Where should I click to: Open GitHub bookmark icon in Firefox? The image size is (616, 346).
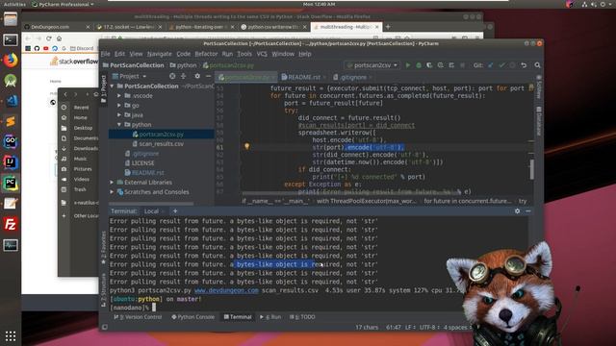[x=37, y=48]
